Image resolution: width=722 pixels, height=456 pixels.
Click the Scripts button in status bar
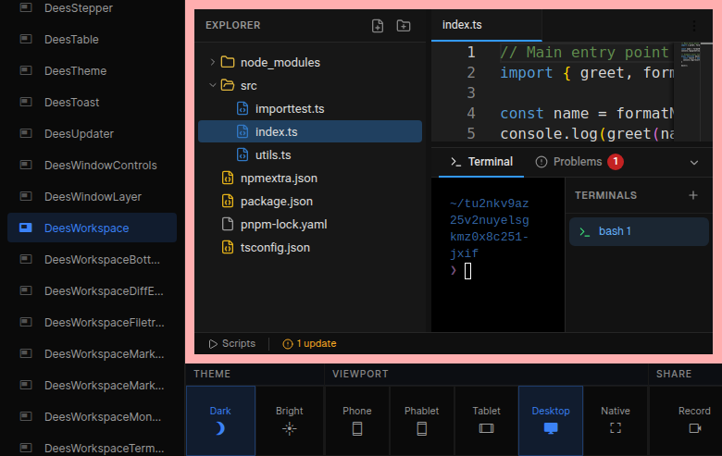click(x=231, y=343)
